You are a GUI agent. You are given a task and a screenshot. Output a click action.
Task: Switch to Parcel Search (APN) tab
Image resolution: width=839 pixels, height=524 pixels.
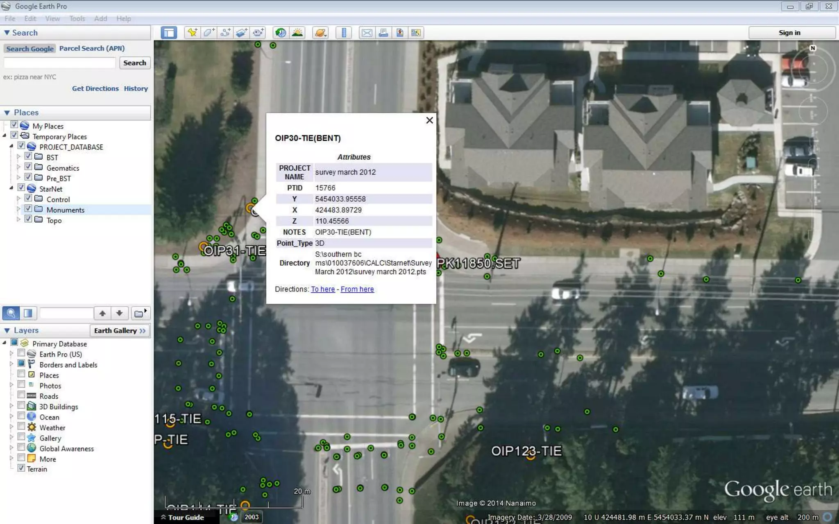92,48
